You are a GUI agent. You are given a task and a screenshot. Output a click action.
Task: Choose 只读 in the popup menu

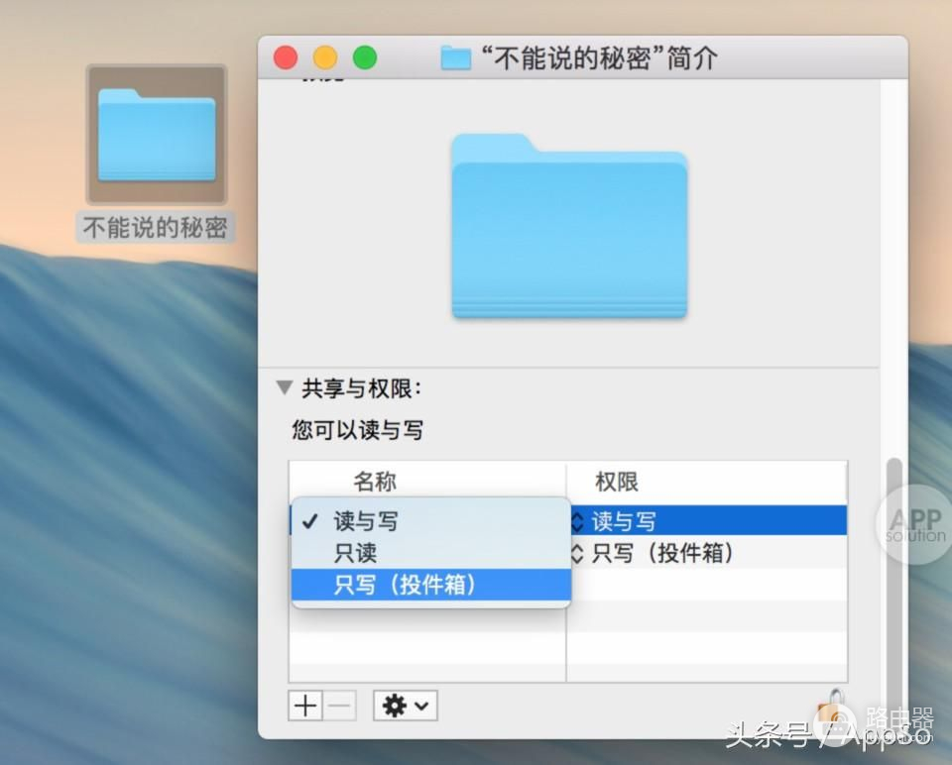tap(431, 553)
